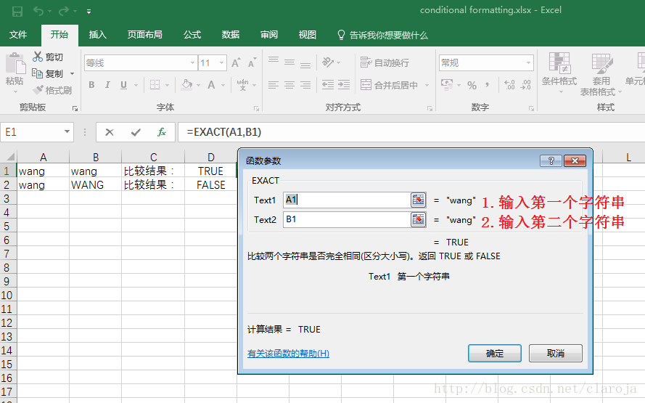
Task: Open Quick Access Toolbar customize arrow
Action: point(89,12)
